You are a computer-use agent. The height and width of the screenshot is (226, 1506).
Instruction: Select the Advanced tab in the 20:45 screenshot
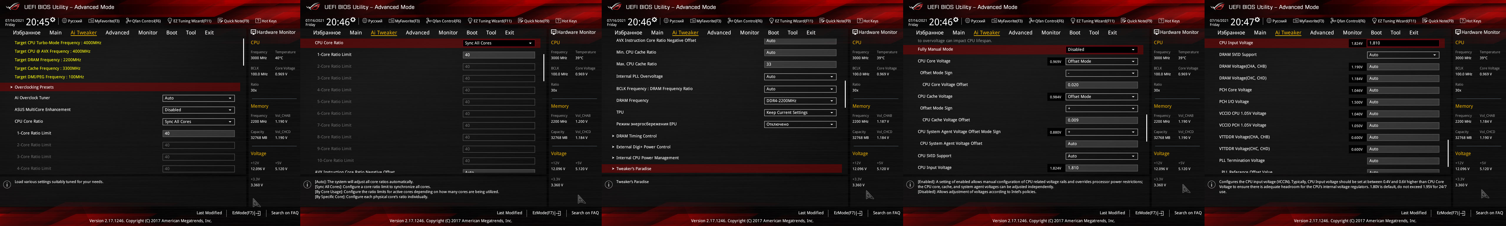117,33
